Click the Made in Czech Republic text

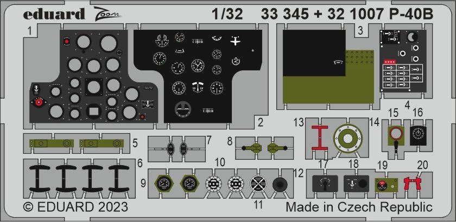359,207
